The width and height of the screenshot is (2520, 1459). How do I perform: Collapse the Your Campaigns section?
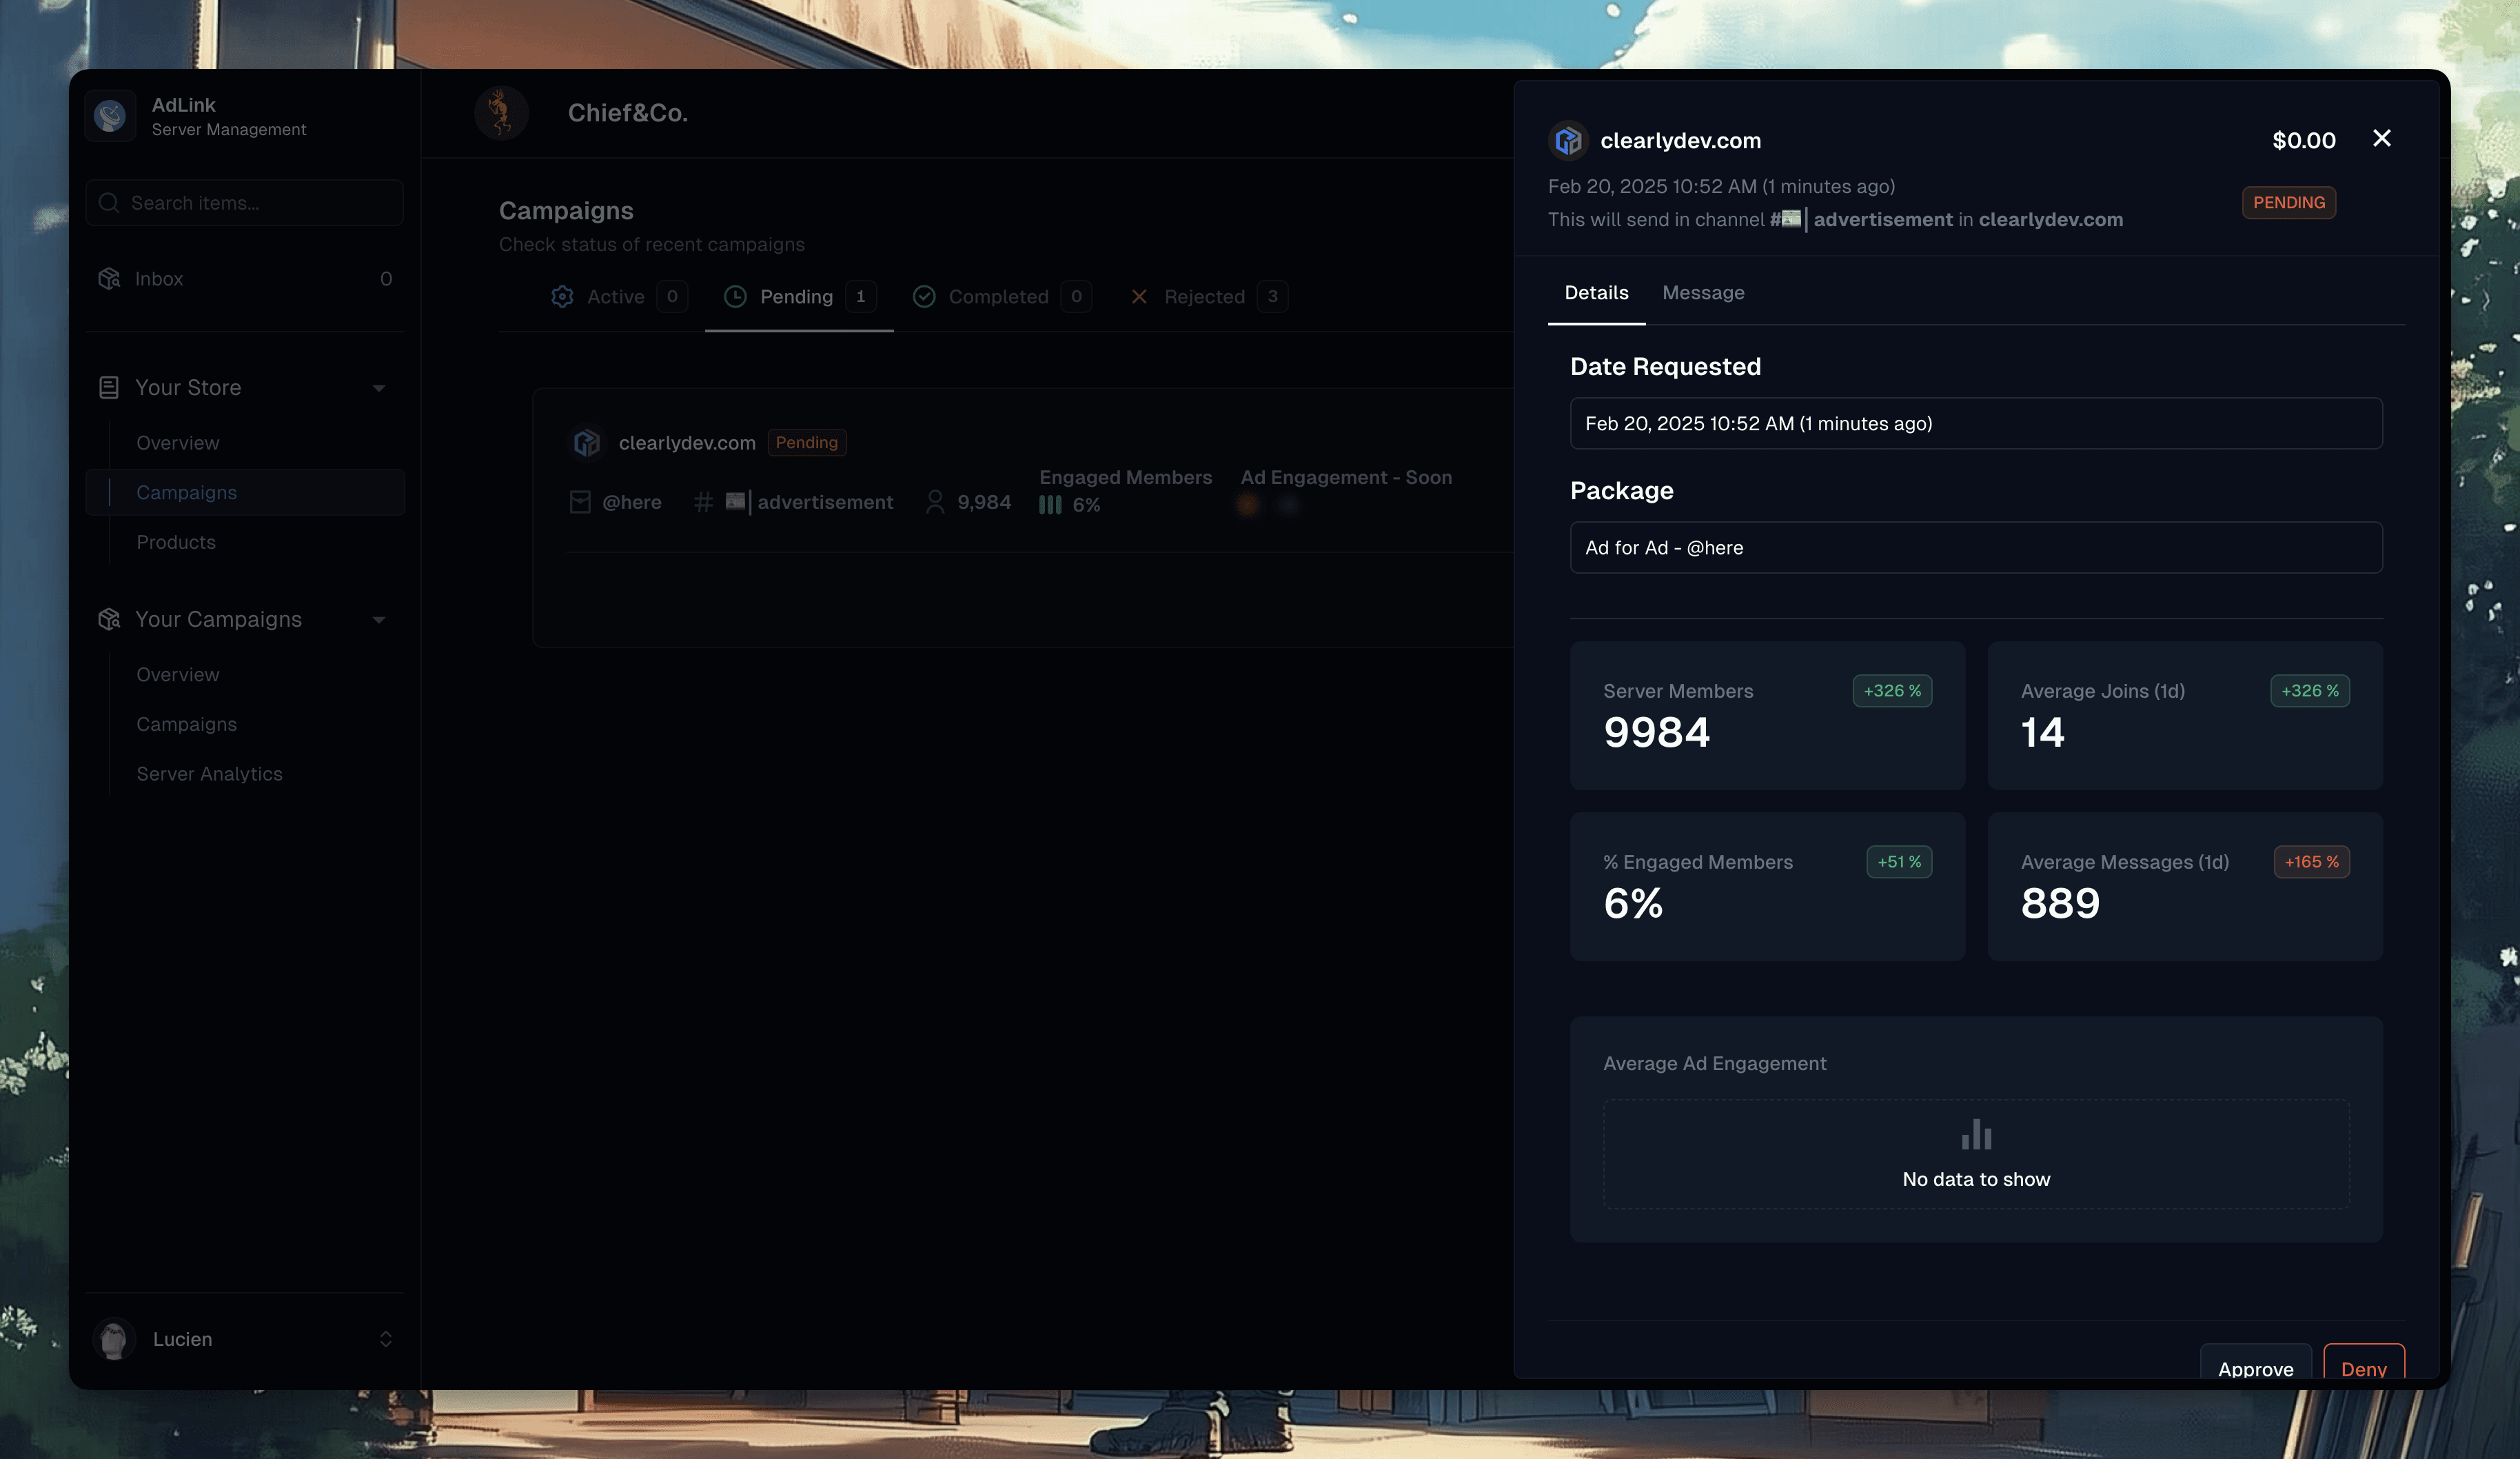pos(379,620)
